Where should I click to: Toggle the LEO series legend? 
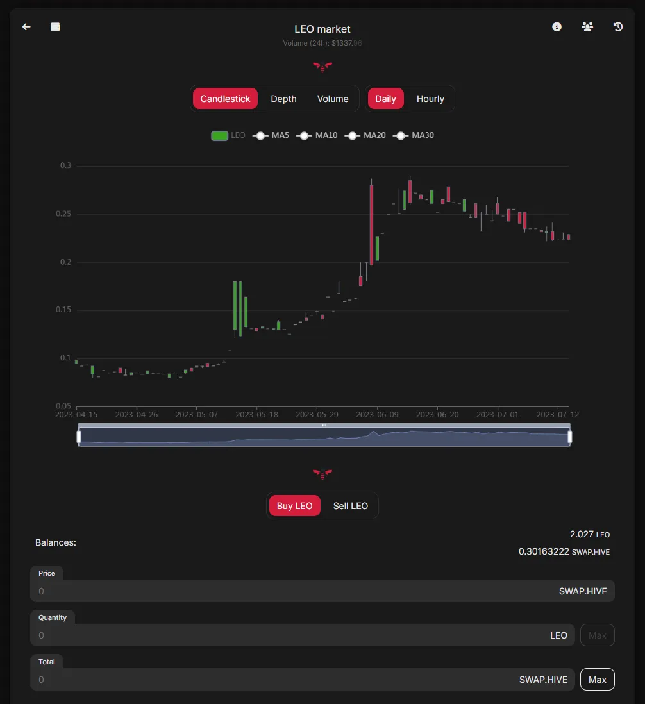pos(228,135)
